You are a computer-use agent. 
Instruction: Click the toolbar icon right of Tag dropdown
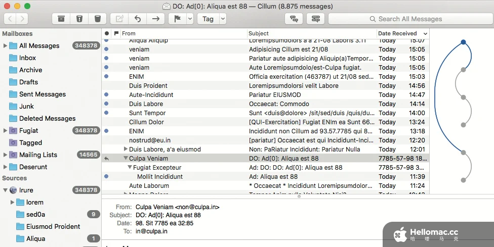click(x=293, y=19)
